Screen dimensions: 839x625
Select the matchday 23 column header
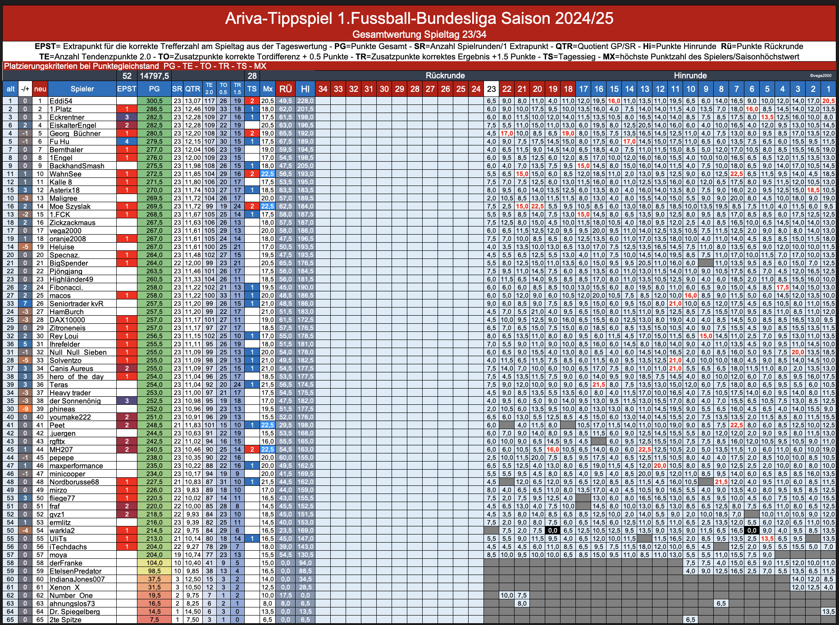[491, 89]
